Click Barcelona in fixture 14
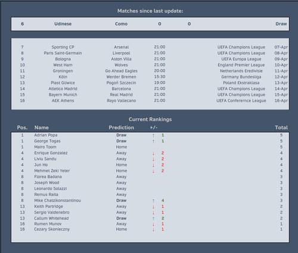The image size is (298, 253). click(x=121, y=89)
